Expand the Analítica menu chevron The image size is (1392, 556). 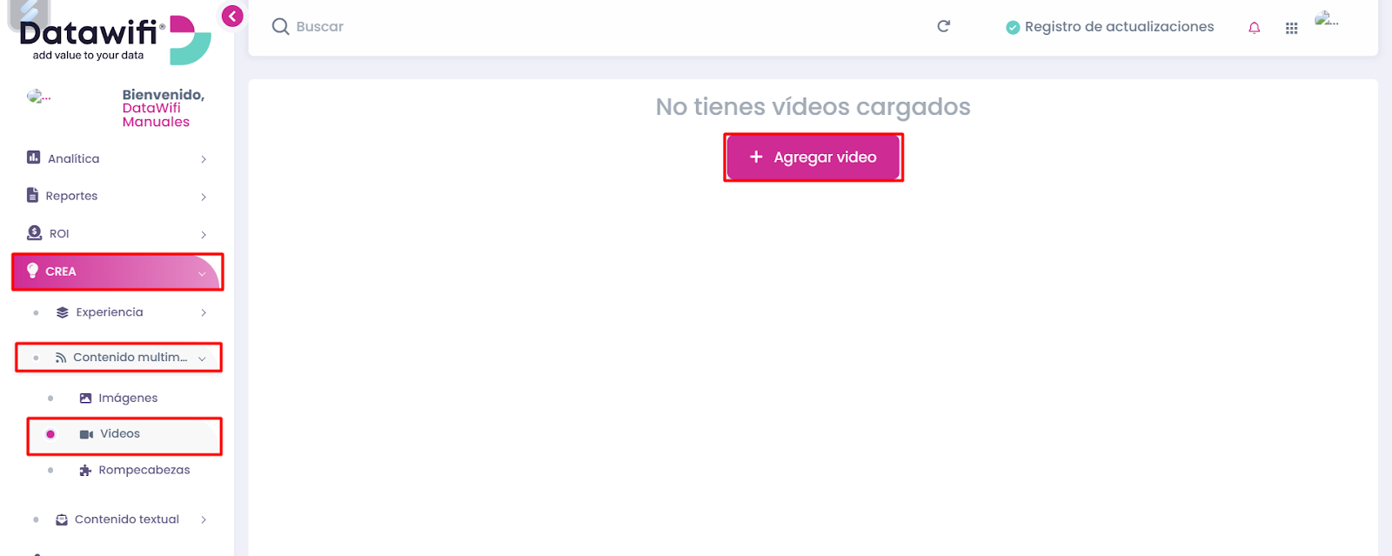[x=204, y=159]
